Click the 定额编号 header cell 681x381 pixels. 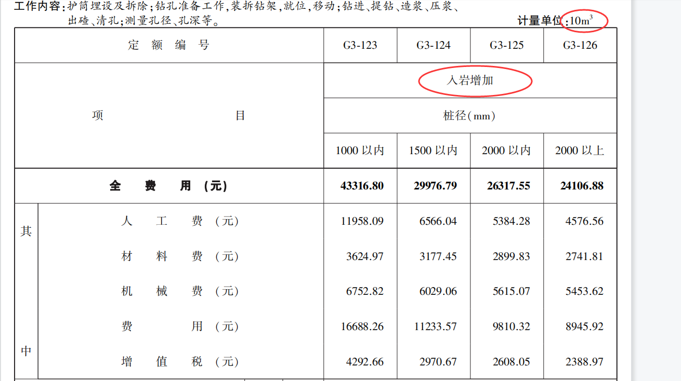point(169,45)
